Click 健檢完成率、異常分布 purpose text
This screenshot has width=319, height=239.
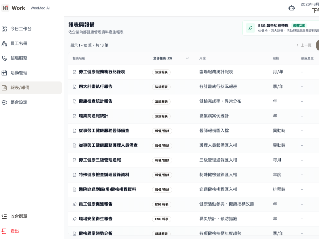click(220, 101)
